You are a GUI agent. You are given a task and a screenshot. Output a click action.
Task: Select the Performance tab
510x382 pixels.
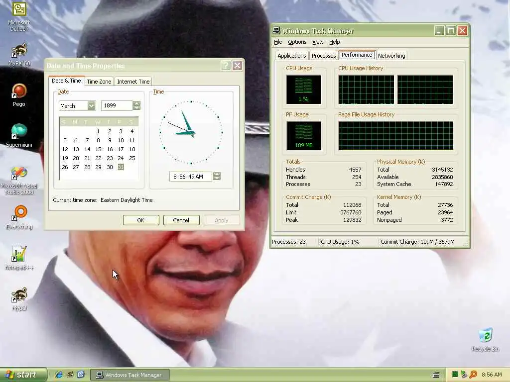(357, 55)
